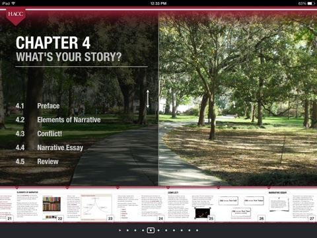Screen dimensions: 317x238
Task: Click the battery icon in the status bar
Action: (x=311, y=3)
